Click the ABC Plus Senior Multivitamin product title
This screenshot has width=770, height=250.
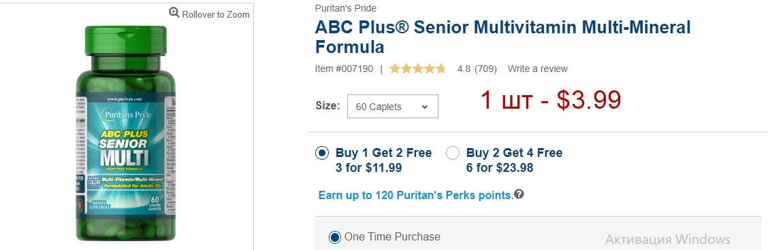503,37
